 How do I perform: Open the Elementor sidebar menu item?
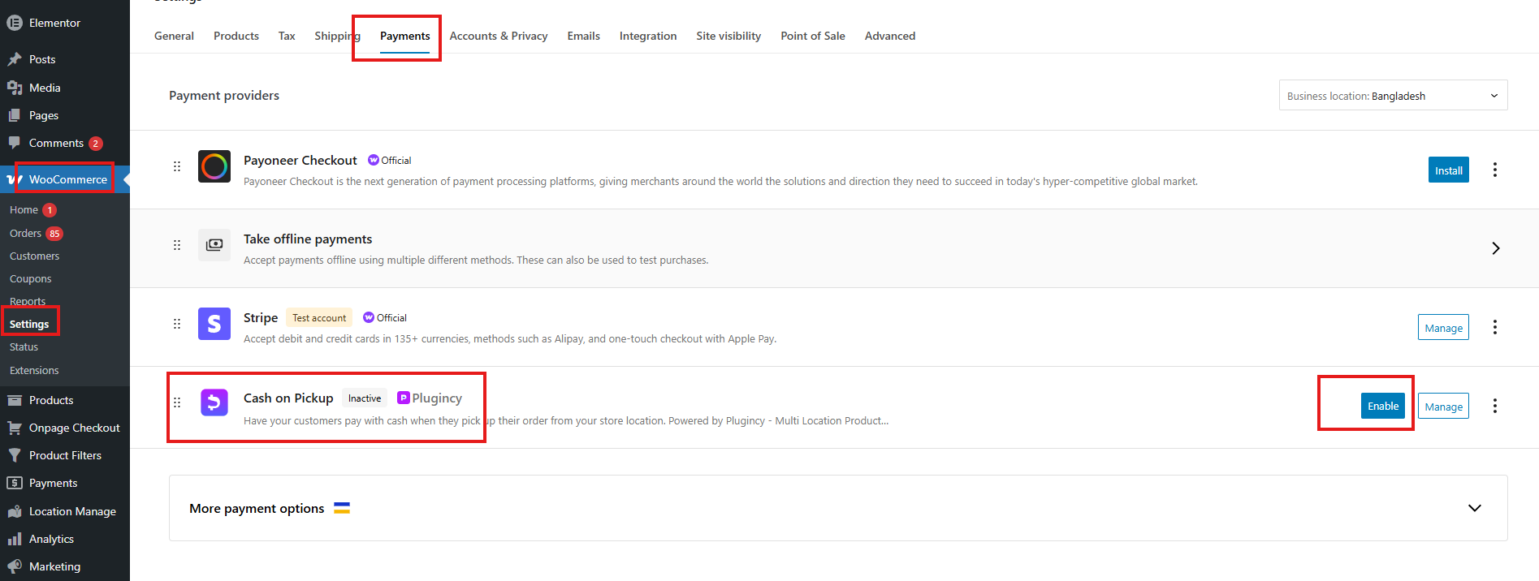coord(54,23)
